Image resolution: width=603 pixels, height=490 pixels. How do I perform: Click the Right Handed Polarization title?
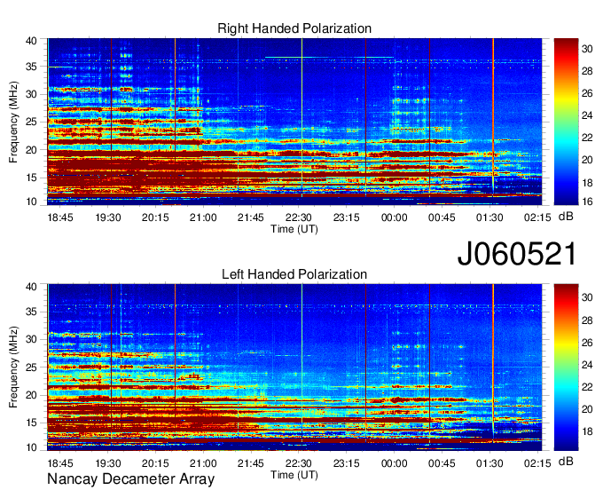click(294, 28)
